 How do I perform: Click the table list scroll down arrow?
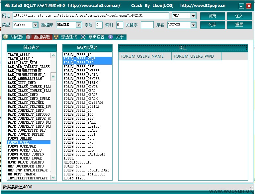click(x=53, y=177)
